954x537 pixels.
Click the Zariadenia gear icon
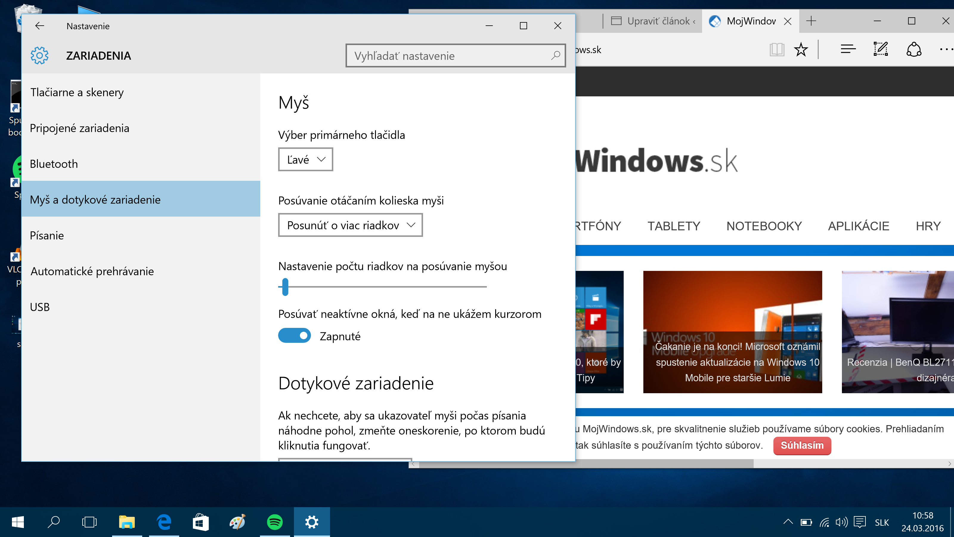pos(39,55)
